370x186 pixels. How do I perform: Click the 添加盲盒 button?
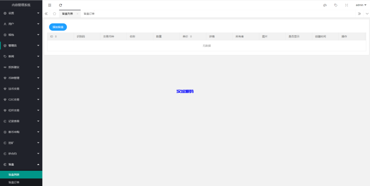pos(58,27)
